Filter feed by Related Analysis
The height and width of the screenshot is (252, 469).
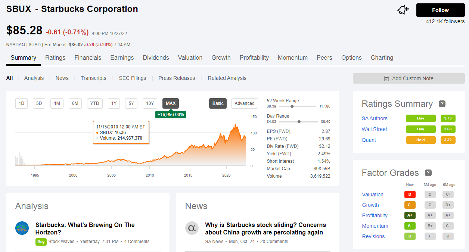click(227, 78)
